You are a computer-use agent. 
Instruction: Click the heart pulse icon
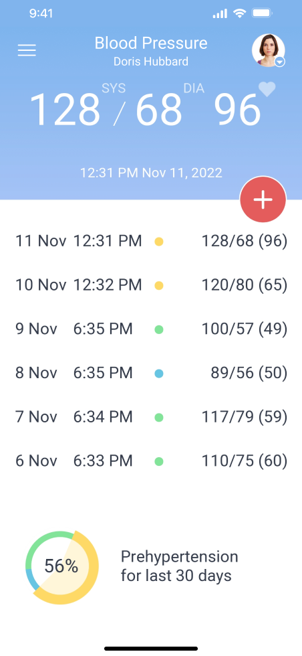point(267,88)
